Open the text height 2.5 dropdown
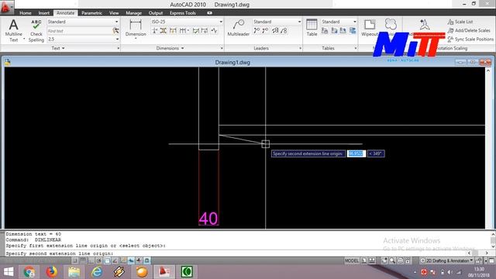 (117, 40)
